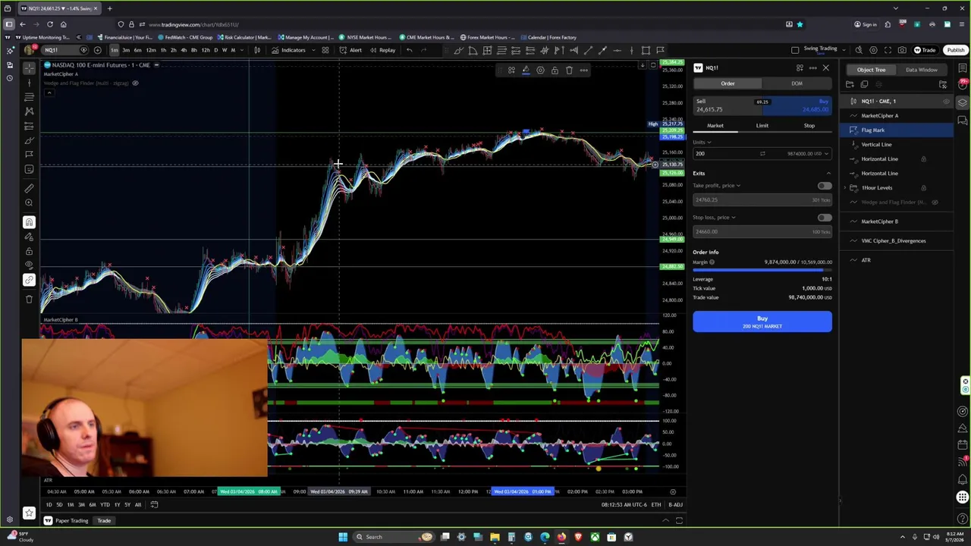Select Flag Mark object row

tap(897, 130)
